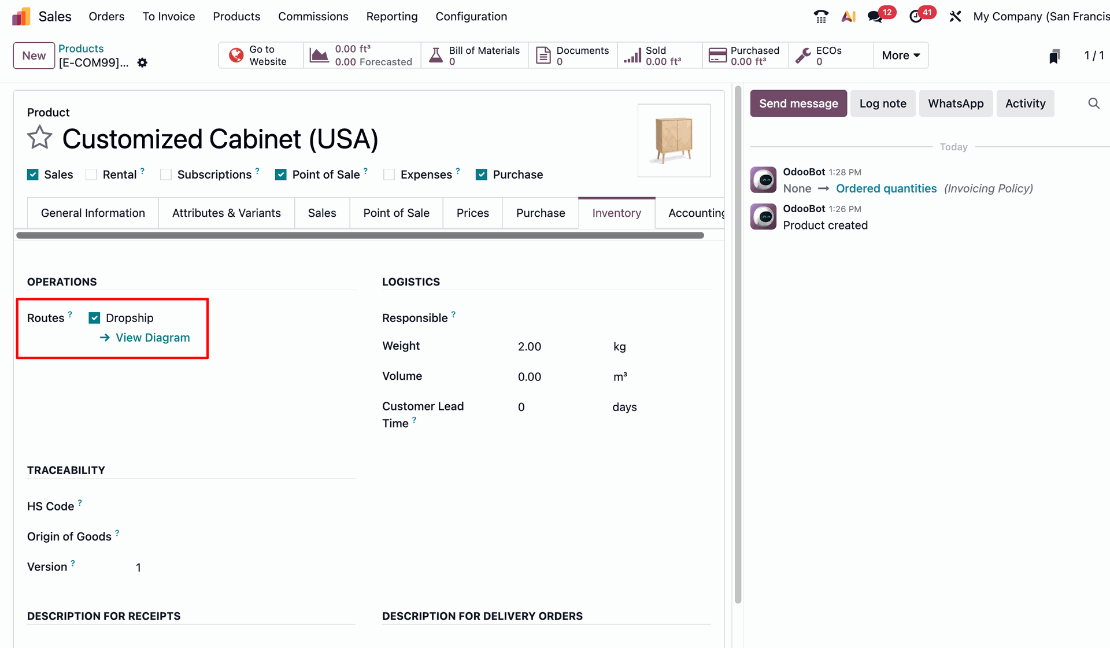1110x648 pixels.
Task: Open the Bill of Materials smart button
Action: click(474, 55)
